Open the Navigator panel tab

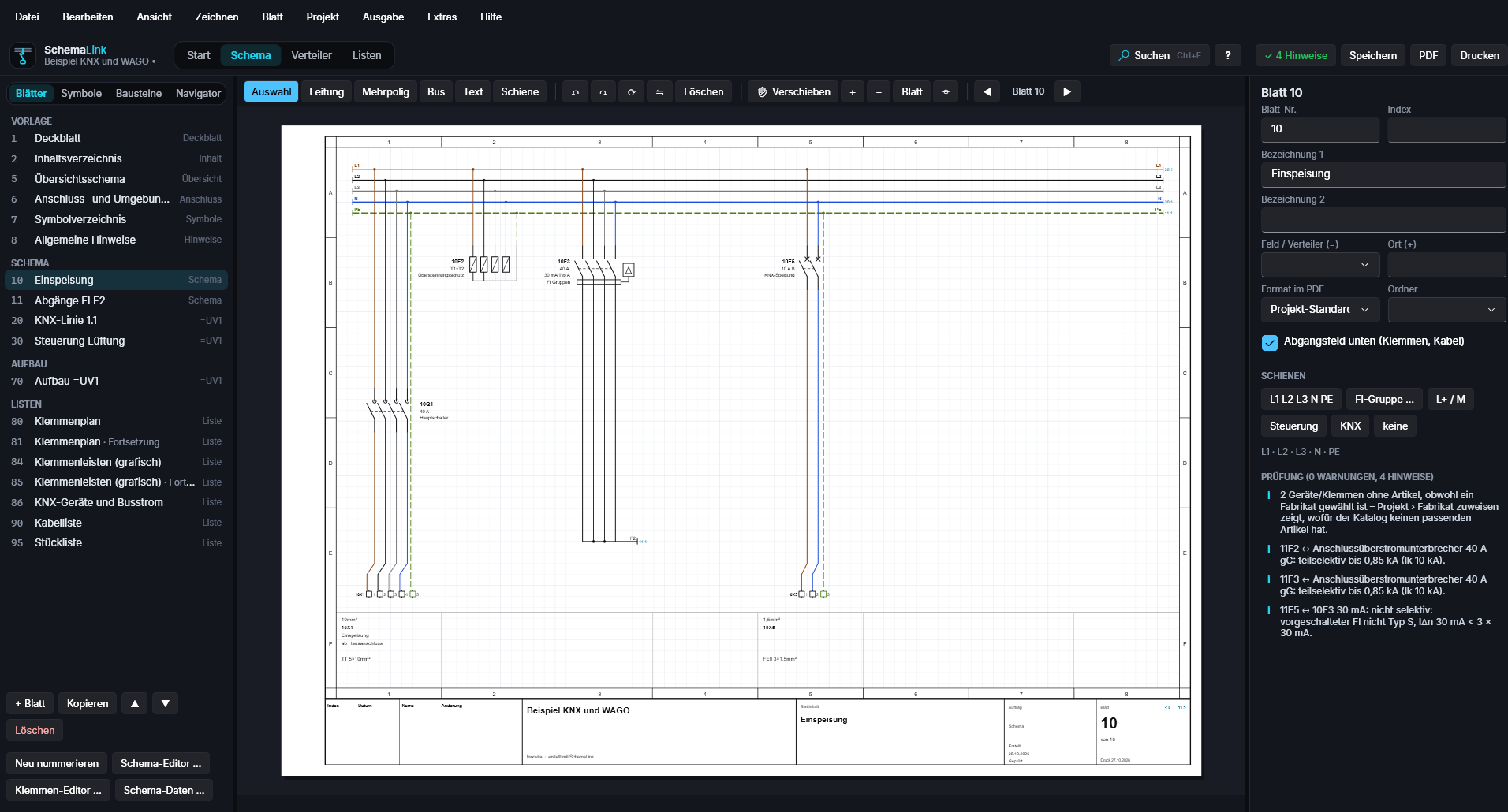(x=198, y=93)
